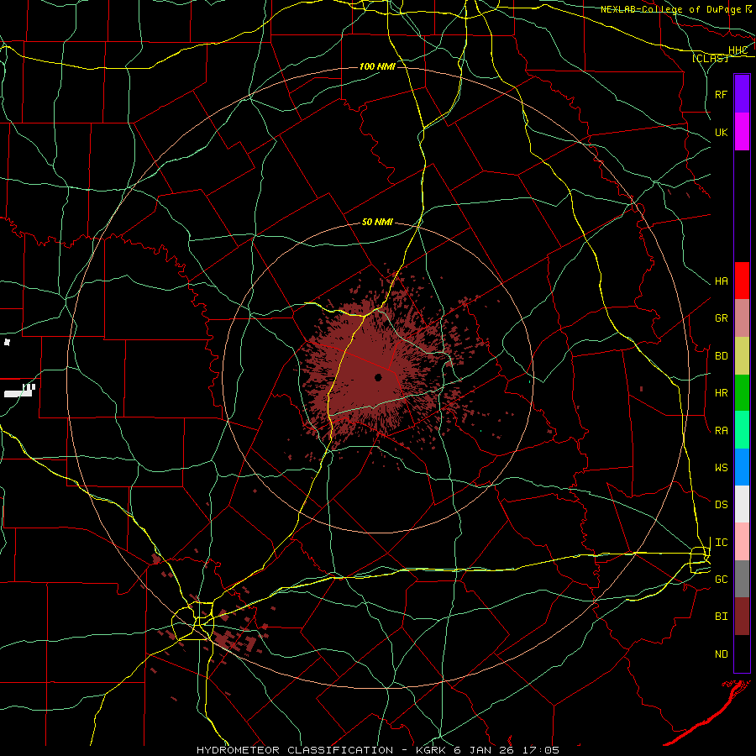Viewport: 756px width, 756px height.
Task: Click the HR legend label
Action: (x=722, y=393)
